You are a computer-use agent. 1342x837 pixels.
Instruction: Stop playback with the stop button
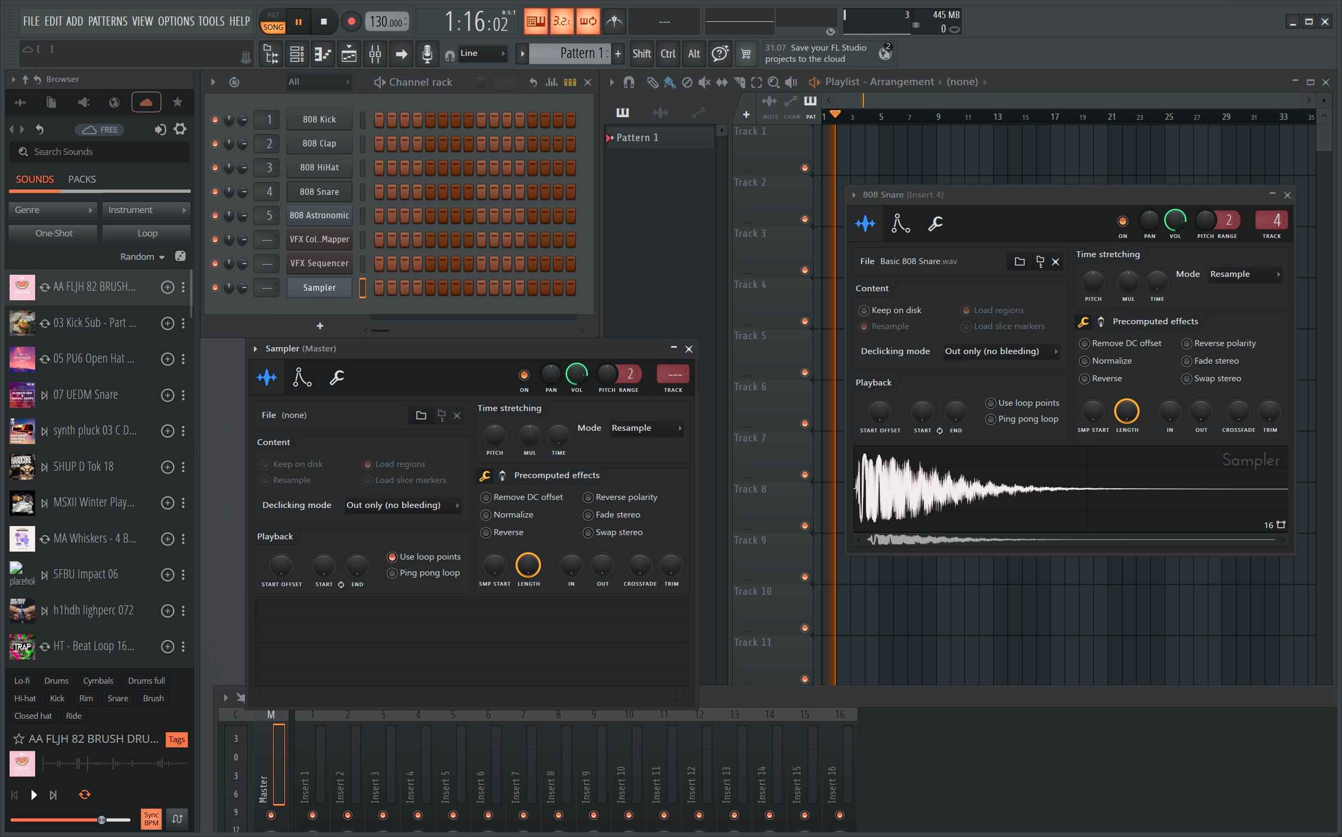pyautogui.click(x=324, y=22)
